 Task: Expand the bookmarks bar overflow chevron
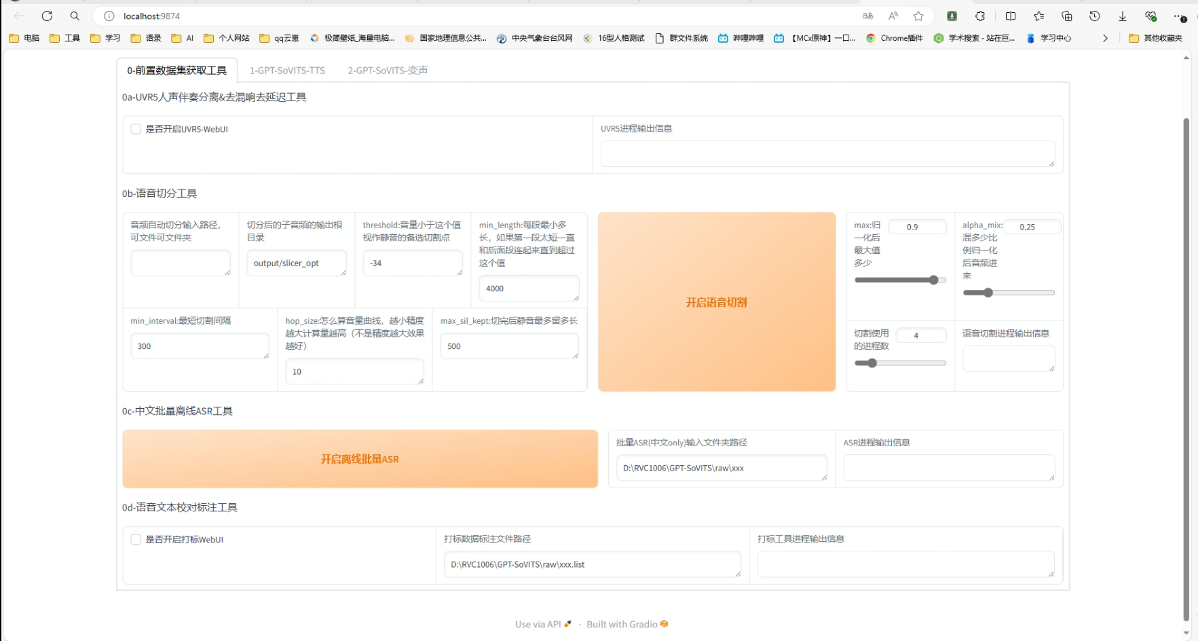[x=1105, y=38]
